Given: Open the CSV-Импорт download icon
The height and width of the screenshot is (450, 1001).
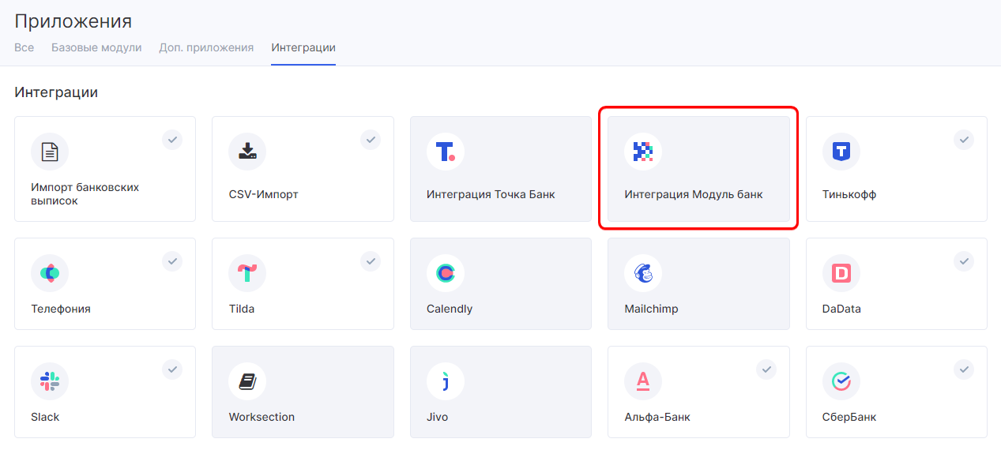Looking at the screenshot, I should pyautogui.click(x=247, y=152).
